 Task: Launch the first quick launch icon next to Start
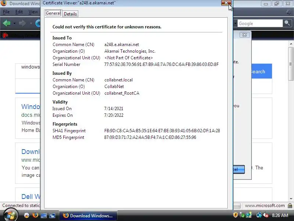[26, 215]
